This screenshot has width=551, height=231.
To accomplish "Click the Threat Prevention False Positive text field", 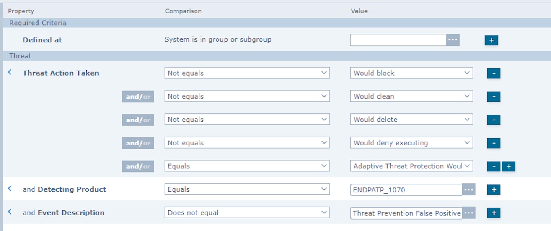I will coord(406,213).
